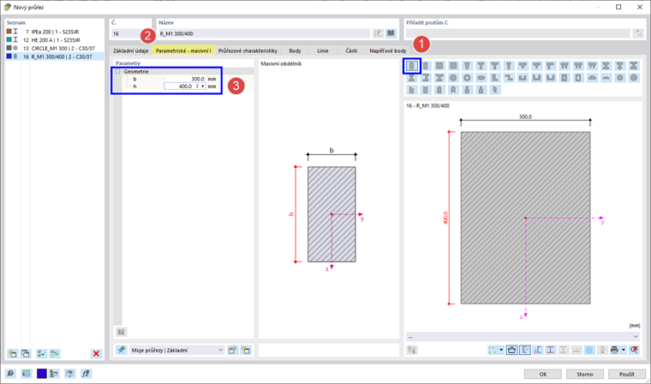The image size is (651, 384).
Task: Toggle red I-section display icon
Action: tap(551, 350)
